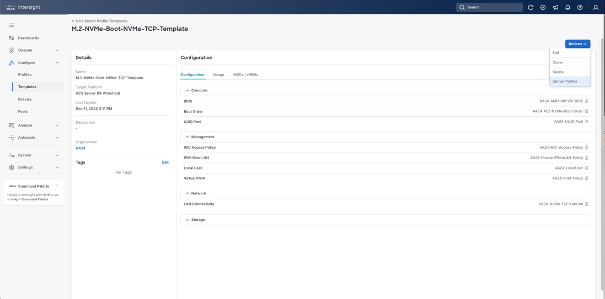Screen dimensions: 605x299
Task: Click the Operate icon in sidebar
Action: pyautogui.click(x=12, y=50)
